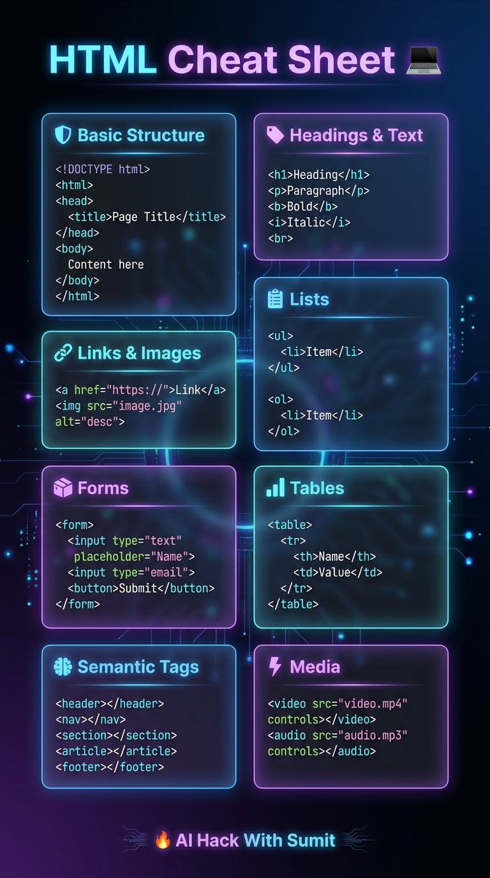Click the AI Hack With Sumit footer text
The image size is (490, 878).
255,840
